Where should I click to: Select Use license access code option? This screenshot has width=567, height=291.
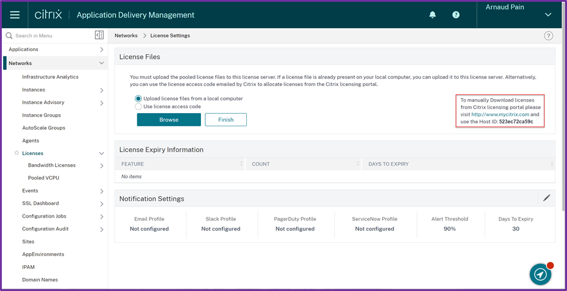point(138,106)
